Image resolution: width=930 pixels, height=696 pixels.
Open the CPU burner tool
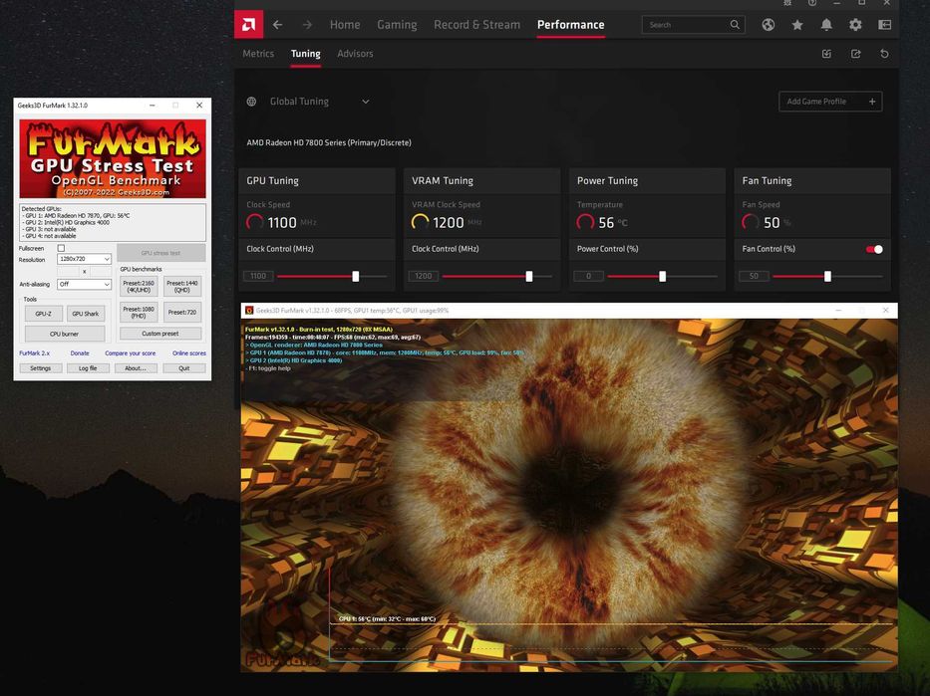tap(64, 335)
